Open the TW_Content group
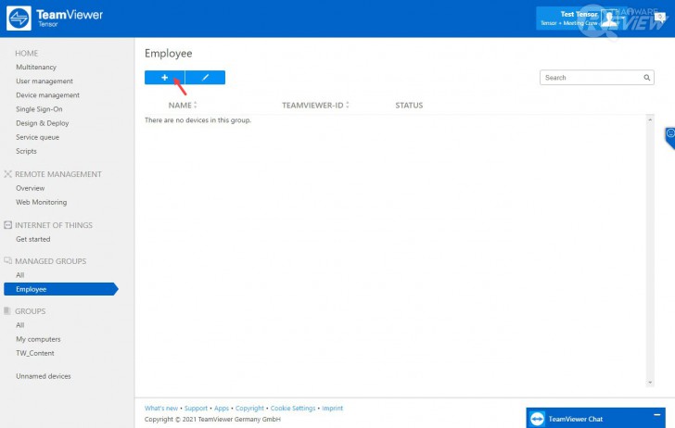Image resolution: width=675 pixels, height=428 pixels. 35,353
